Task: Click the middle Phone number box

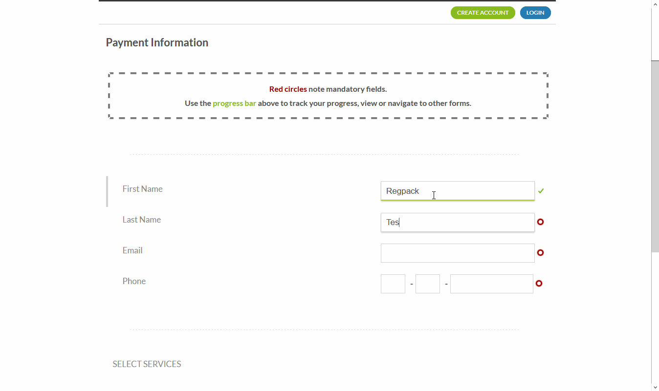Action: [x=427, y=284]
